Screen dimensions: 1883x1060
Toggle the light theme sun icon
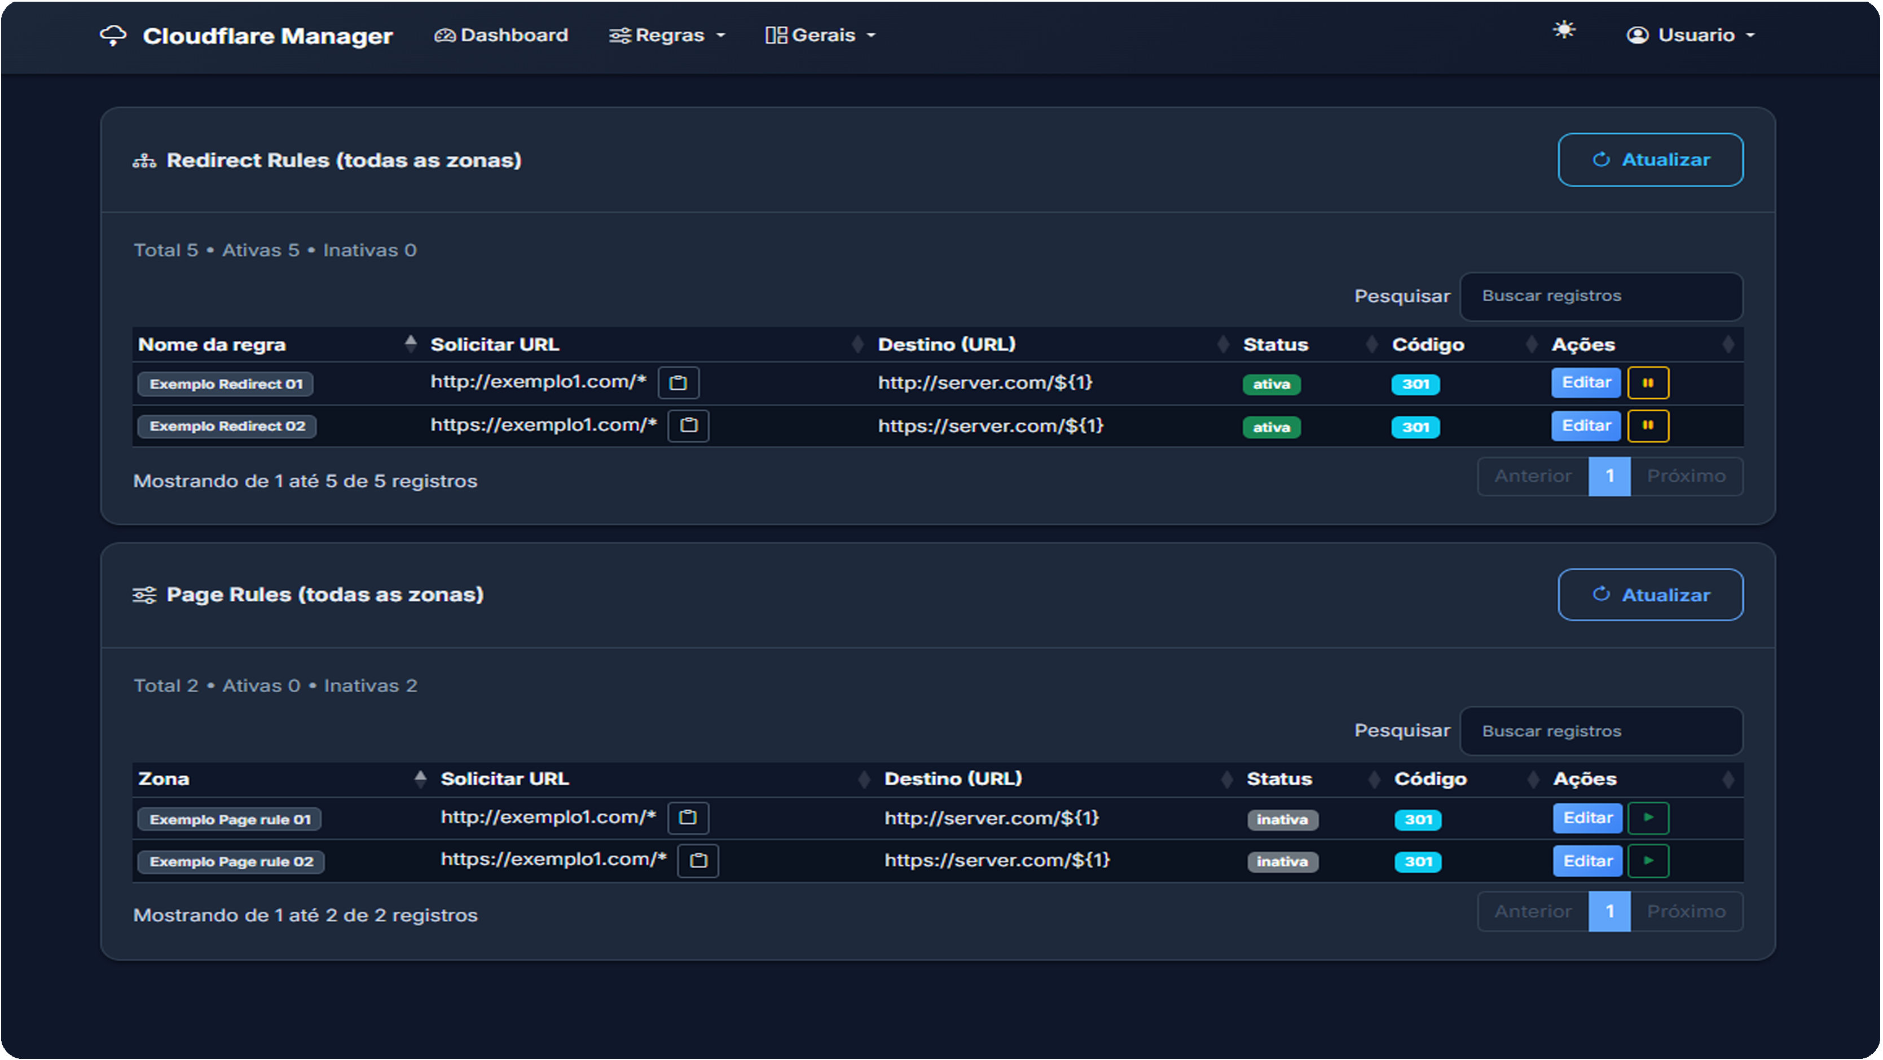click(x=1564, y=30)
